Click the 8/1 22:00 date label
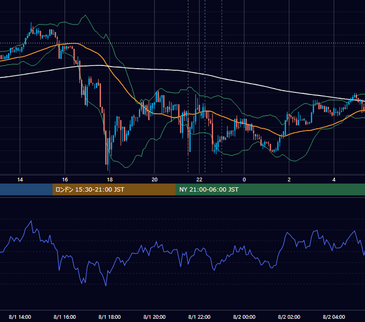 199,317
